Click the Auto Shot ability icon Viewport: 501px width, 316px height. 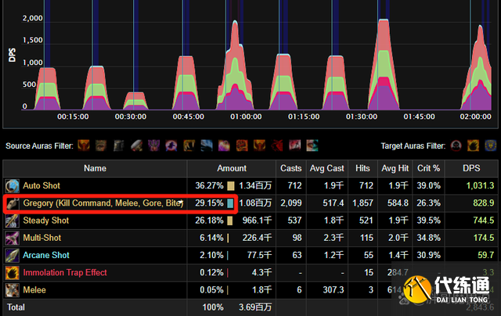[12, 186]
